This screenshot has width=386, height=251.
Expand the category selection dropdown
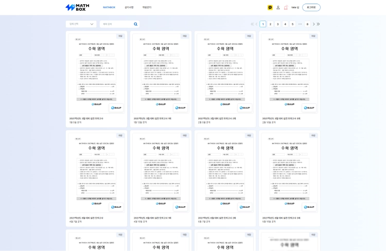(81, 24)
